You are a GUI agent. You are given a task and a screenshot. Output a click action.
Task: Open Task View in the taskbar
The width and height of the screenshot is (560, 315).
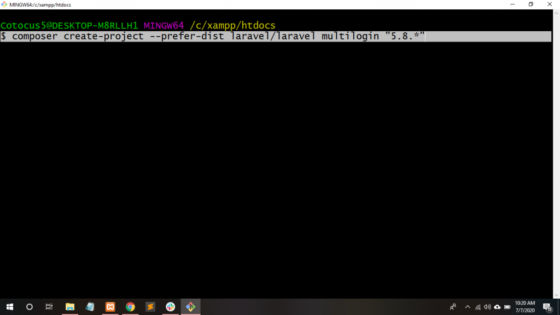click(x=49, y=307)
